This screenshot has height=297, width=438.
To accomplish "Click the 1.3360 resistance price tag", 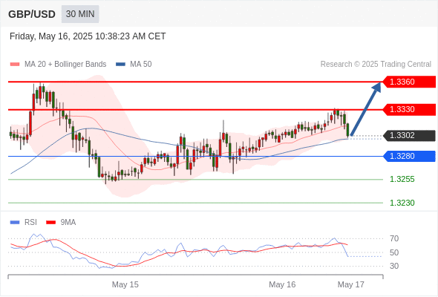I will pyautogui.click(x=409, y=82).
